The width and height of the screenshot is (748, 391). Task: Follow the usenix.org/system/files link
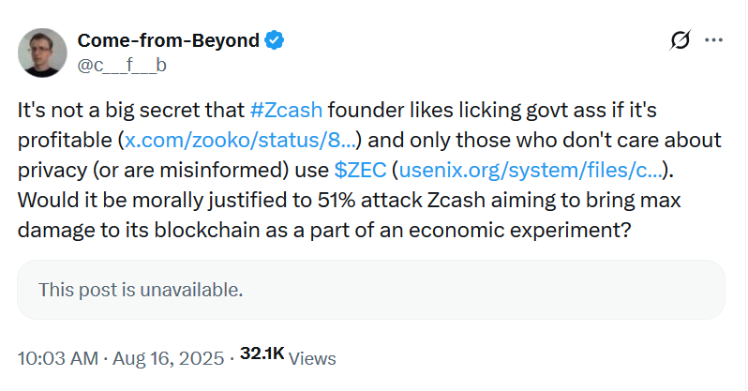(533, 172)
